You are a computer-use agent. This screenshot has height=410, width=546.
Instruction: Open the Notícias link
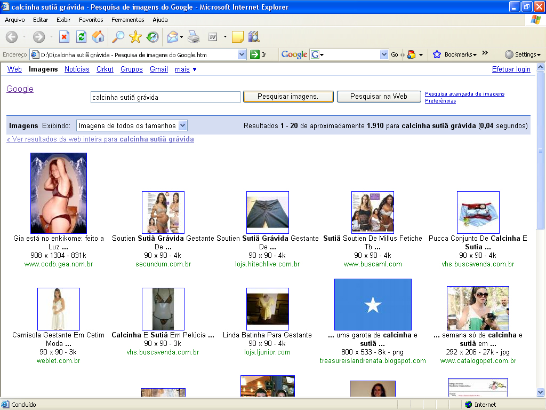coord(77,69)
